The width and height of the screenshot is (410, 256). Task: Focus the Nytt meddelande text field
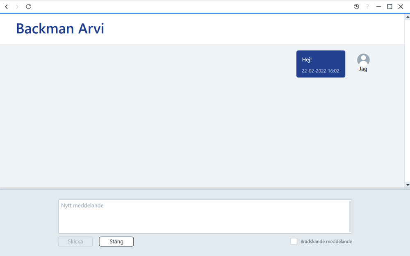(x=203, y=217)
